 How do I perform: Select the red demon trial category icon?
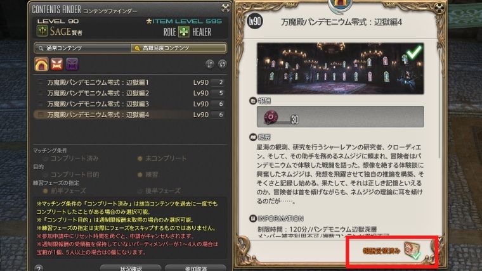tap(57, 64)
